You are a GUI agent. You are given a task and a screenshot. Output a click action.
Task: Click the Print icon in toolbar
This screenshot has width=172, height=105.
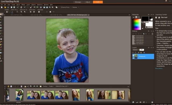21,7
